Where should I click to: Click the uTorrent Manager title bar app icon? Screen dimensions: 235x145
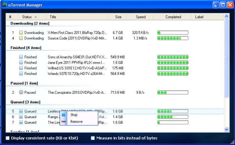pos(4,5)
